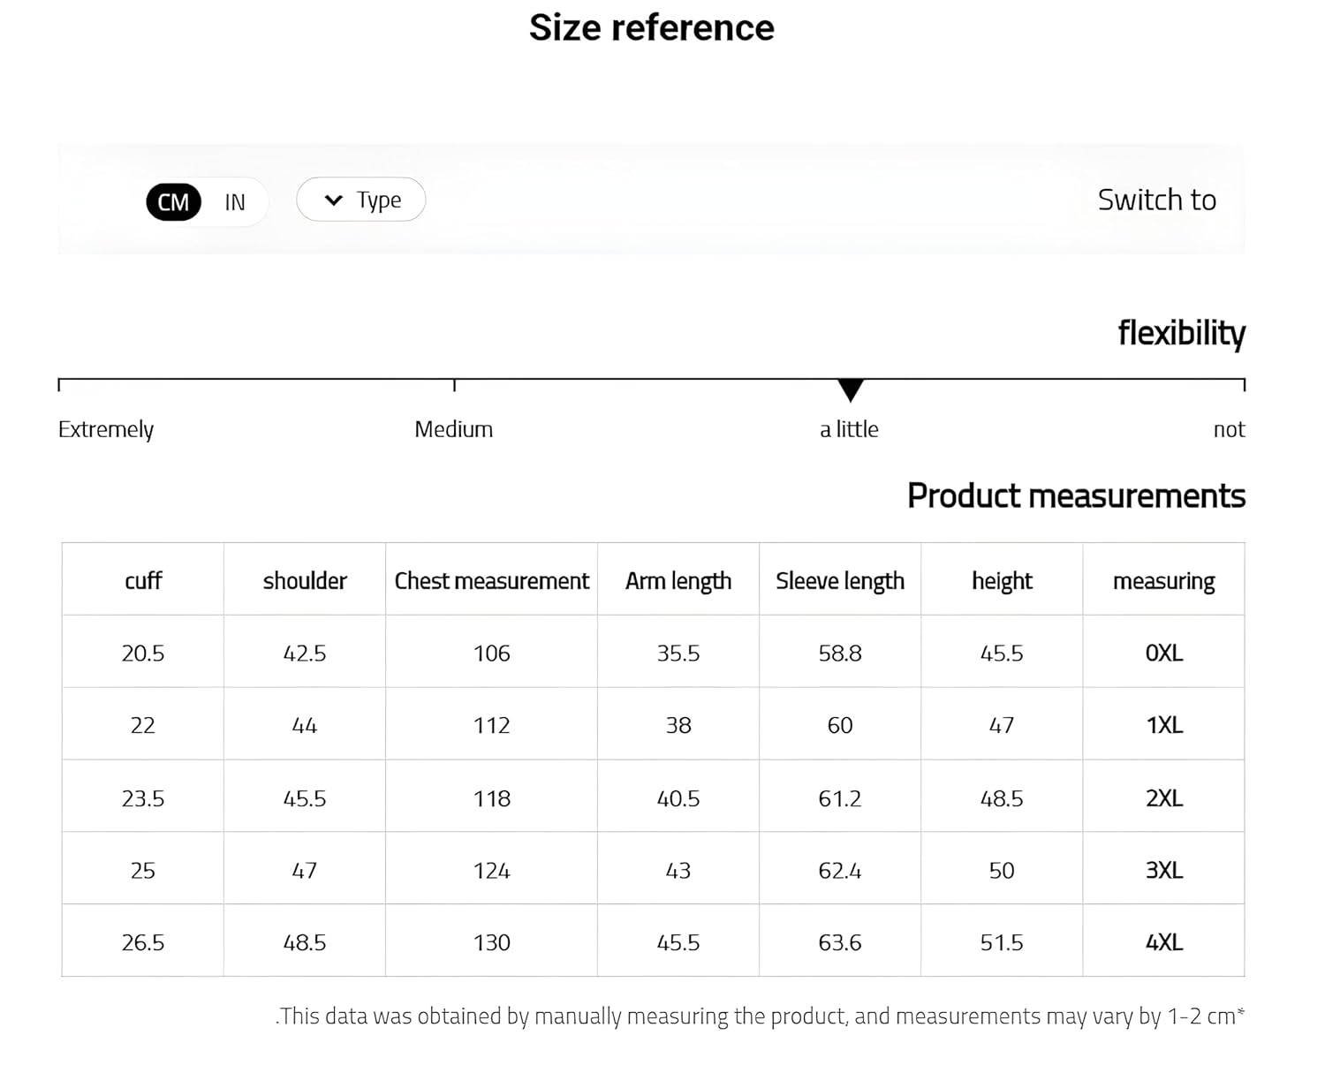Open the Type dropdown
The width and height of the screenshot is (1325, 1073).
pyautogui.click(x=360, y=200)
